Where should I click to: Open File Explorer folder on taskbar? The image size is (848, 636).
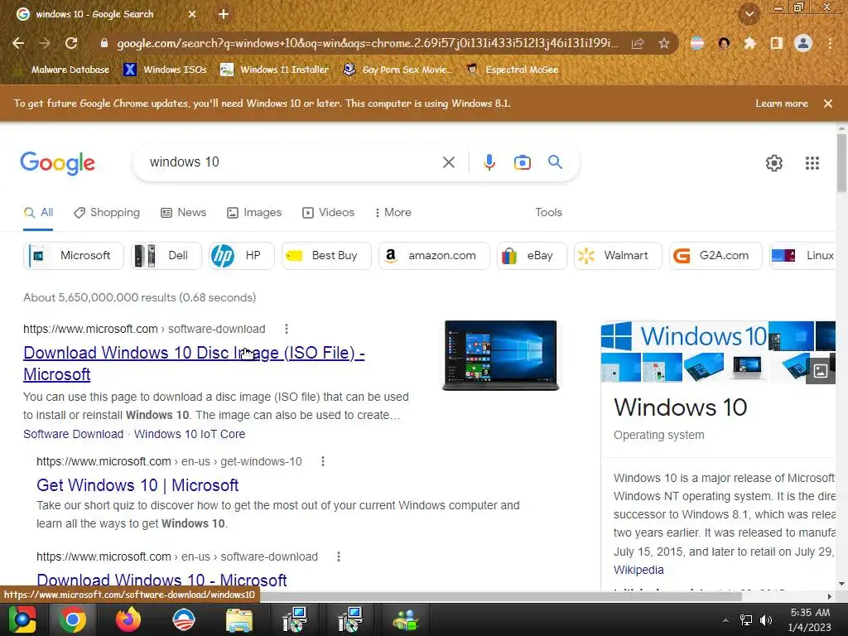pos(239,619)
